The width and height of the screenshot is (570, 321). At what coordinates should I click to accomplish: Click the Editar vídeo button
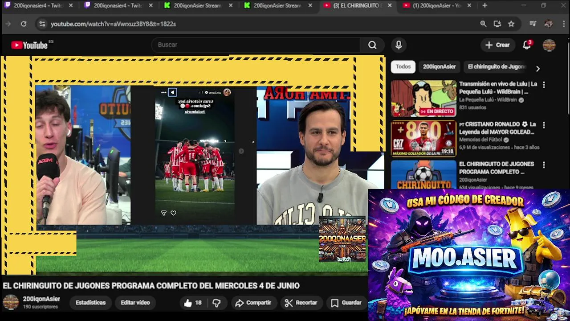pos(135,303)
